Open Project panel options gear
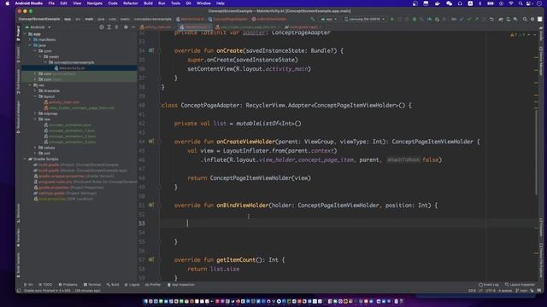The width and height of the screenshot is (547, 307). tap(126, 26)
